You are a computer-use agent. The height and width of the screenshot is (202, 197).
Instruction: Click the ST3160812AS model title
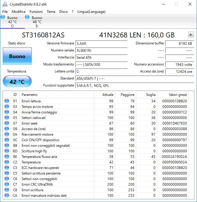pos(43,35)
